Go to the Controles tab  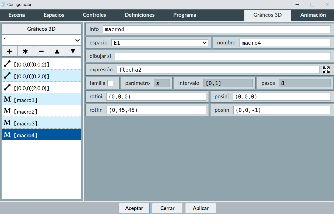94,15
